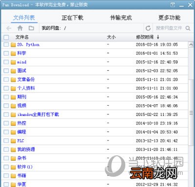Click the folder icon for 书籍
195x187 pixels.
(x=13, y=176)
